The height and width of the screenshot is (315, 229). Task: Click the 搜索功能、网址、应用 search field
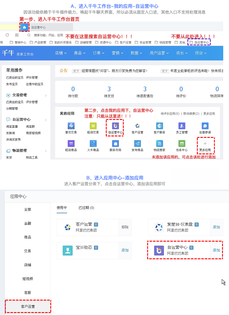48,35
